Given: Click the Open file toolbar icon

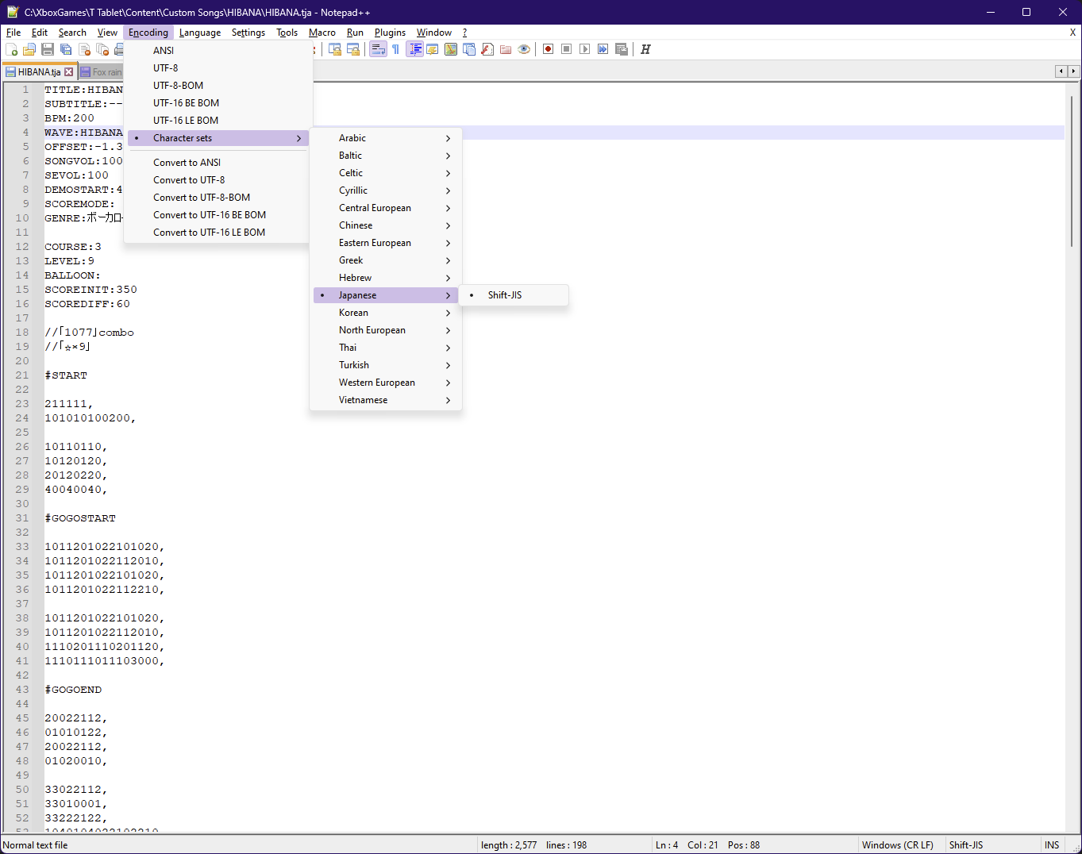Looking at the screenshot, I should click(29, 49).
